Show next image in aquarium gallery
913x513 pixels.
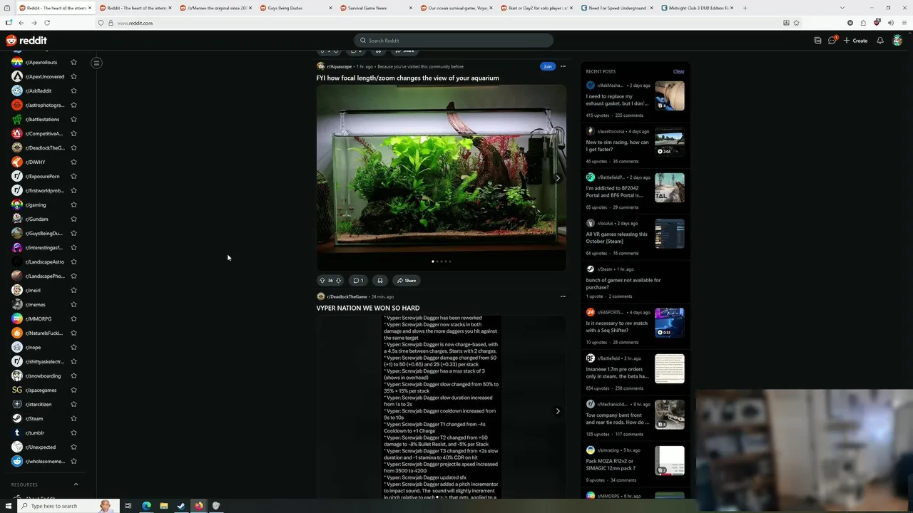pos(558,178)
